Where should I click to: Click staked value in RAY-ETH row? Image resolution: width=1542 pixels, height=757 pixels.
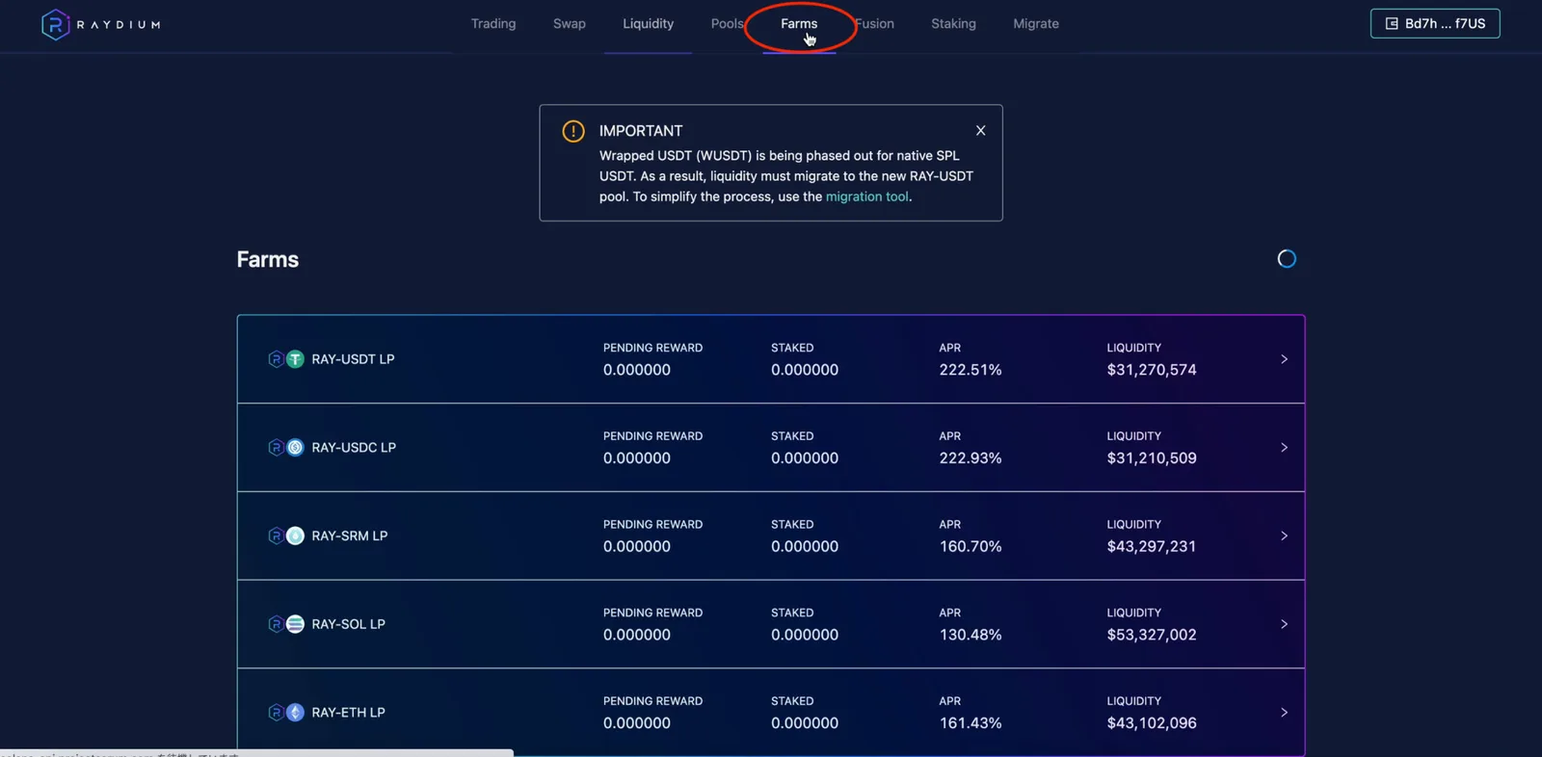point(805,723)
